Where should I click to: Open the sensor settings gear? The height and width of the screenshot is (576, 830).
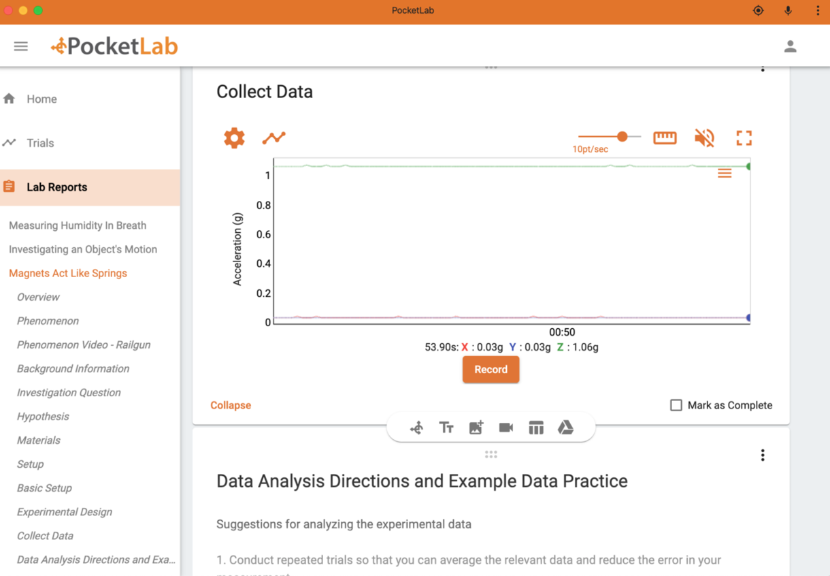(233, 137)
